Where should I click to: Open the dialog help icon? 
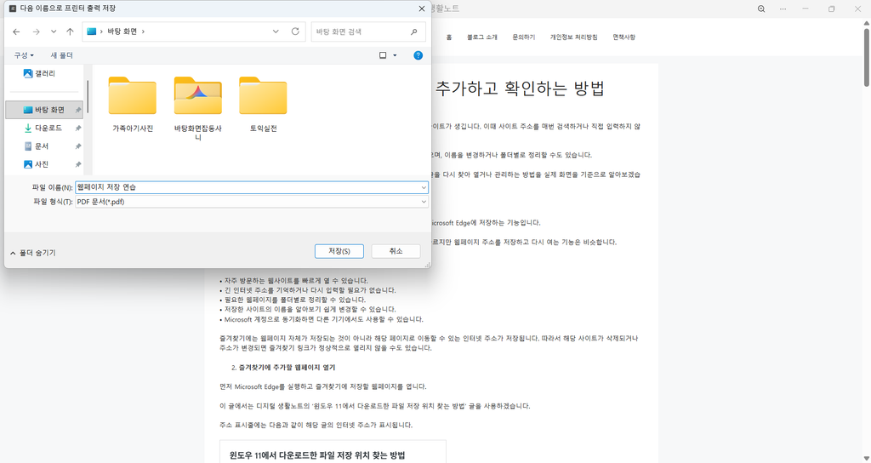coord(418,55)
